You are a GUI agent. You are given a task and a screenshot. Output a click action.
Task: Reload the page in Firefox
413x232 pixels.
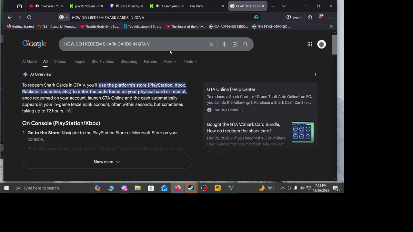[x=29, y=17]
